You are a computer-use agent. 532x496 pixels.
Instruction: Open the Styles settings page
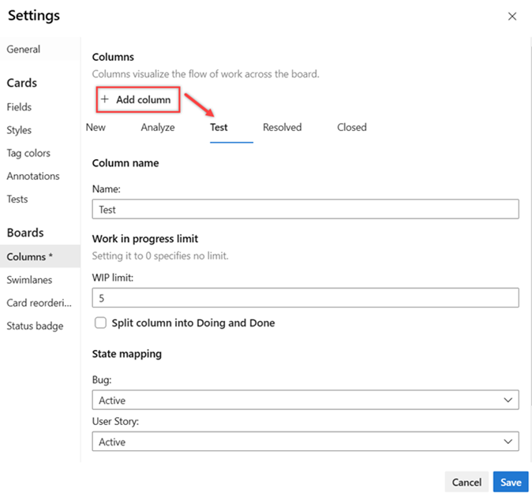20,130
